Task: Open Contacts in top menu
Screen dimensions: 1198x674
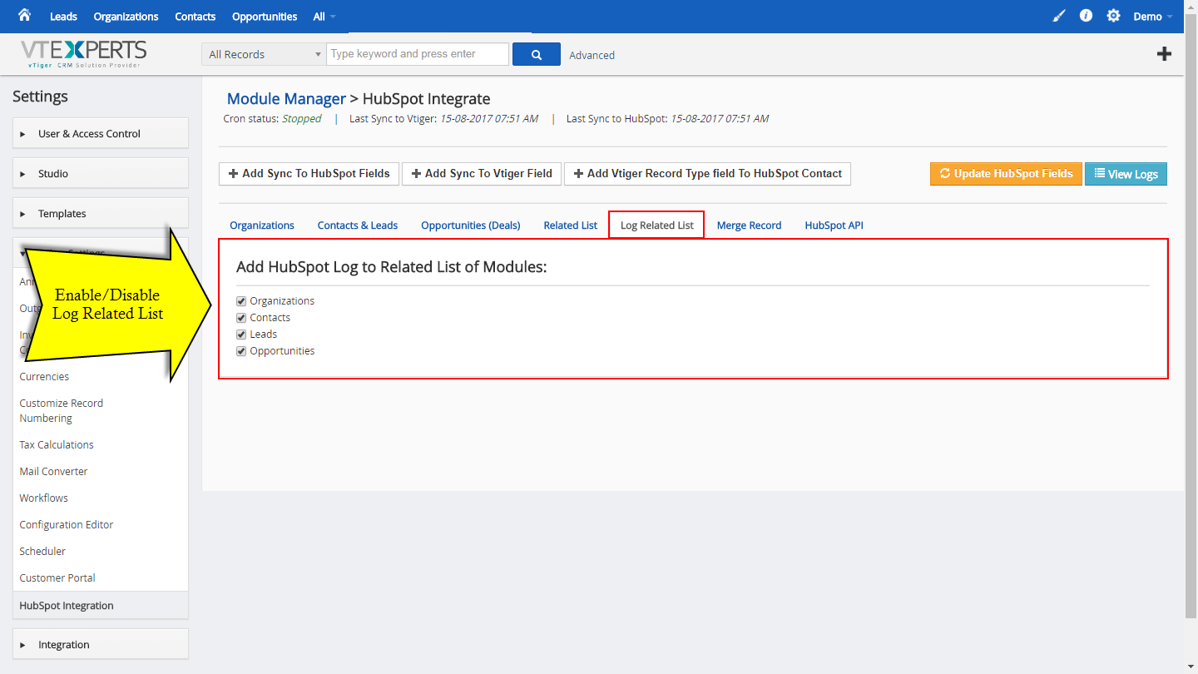Action: [196, 17]
